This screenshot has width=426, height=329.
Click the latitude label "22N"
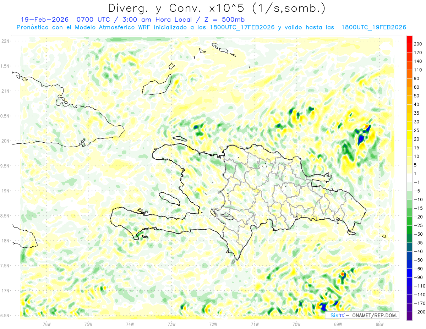click(6, 41)
